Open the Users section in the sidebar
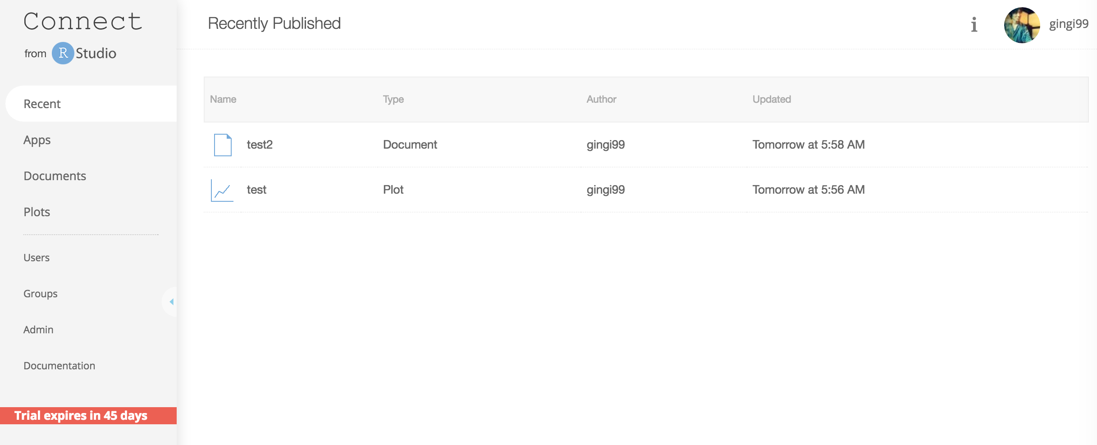Screen dimensions: 1097x445 click(36, 257)
